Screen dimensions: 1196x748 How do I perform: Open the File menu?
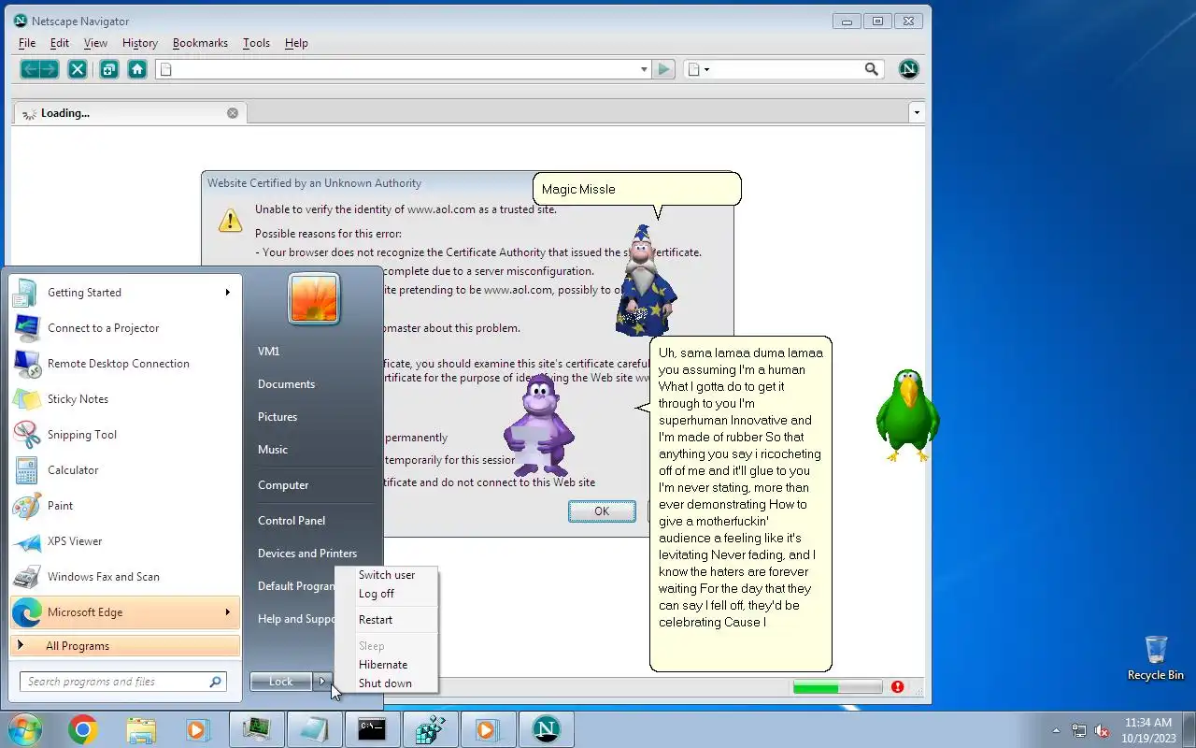pyautogui.click(x=27, y=43)
